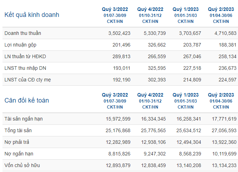Click the Lợi nhuận gộp row label

click(x=21, y=45)
